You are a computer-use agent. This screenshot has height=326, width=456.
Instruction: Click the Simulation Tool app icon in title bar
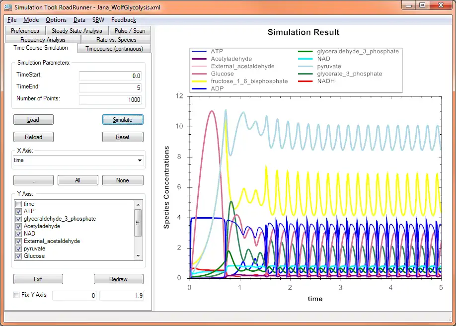(8, 7)
